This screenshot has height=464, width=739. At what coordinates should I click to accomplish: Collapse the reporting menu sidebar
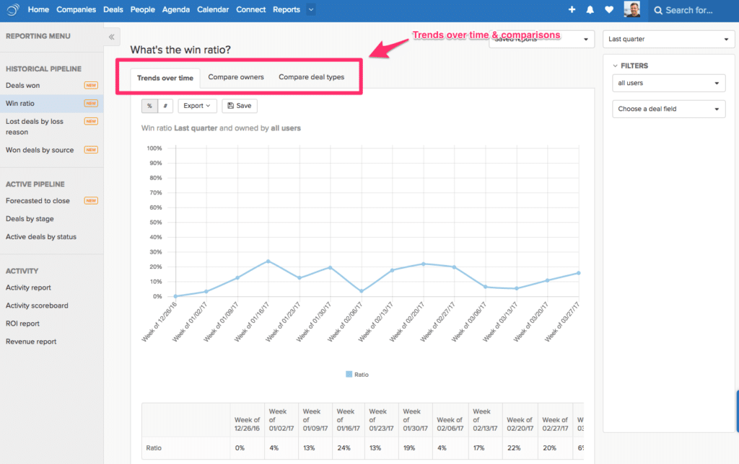point(113,37)
